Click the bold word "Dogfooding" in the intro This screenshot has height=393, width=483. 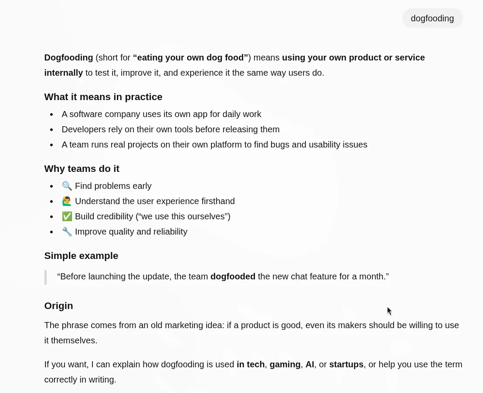[68, 57]
